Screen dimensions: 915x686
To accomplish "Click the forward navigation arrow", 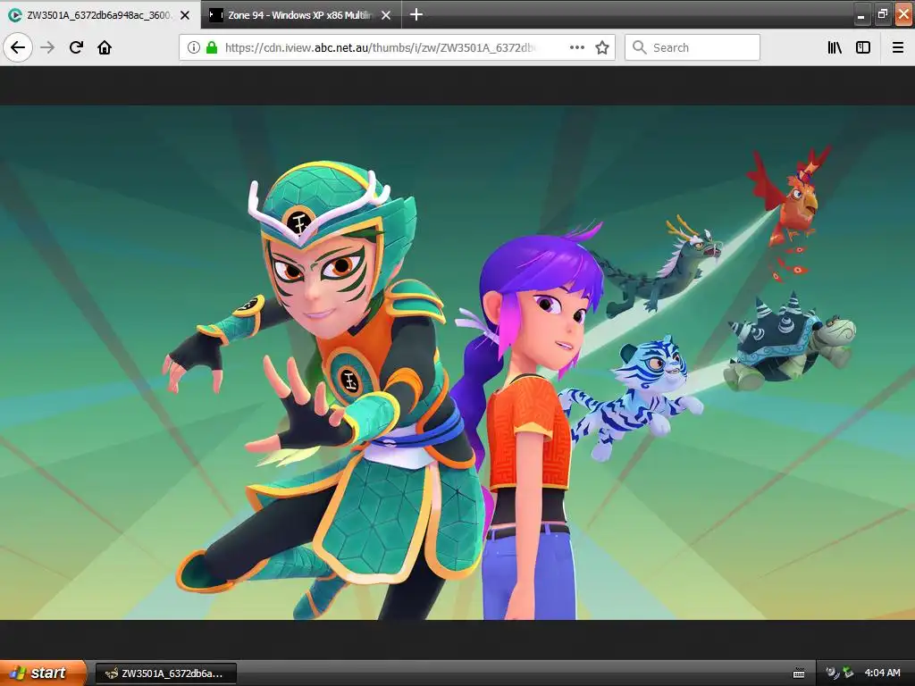I will (x=47, y=47).
